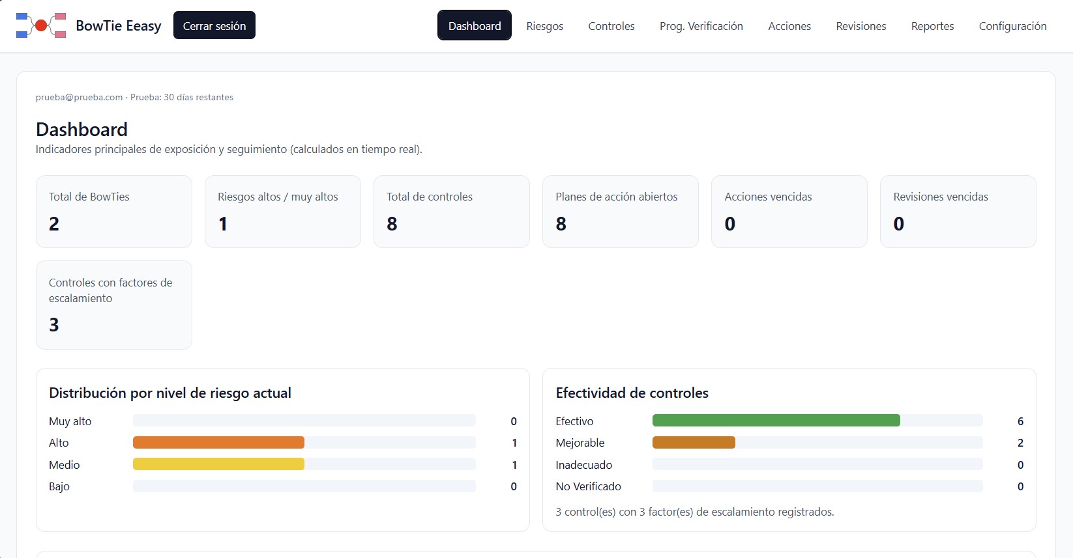The width and height of the screenshot is (1073, 558).
Task: Open the Dashboard tab
Action: click(x=475, y=25)
